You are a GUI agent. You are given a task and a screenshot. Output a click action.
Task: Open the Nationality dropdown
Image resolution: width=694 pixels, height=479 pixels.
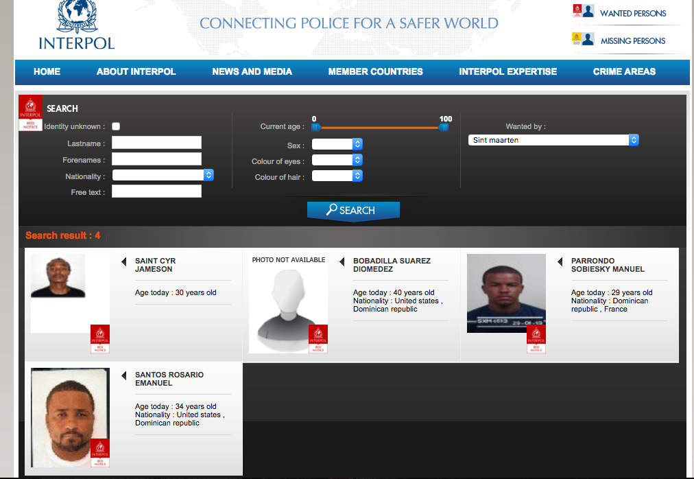pyautogui.click(x=163, y=175)
